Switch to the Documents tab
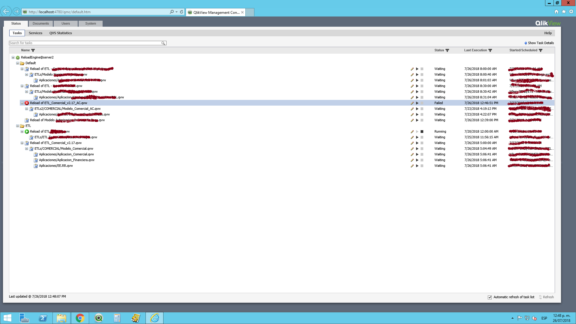This screenshot has width=576, height=324. 40,23
